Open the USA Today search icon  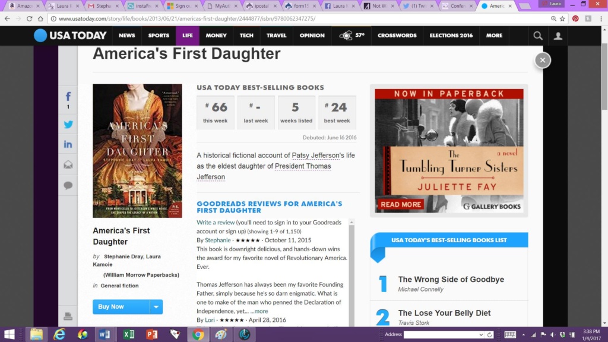[538, 36]
